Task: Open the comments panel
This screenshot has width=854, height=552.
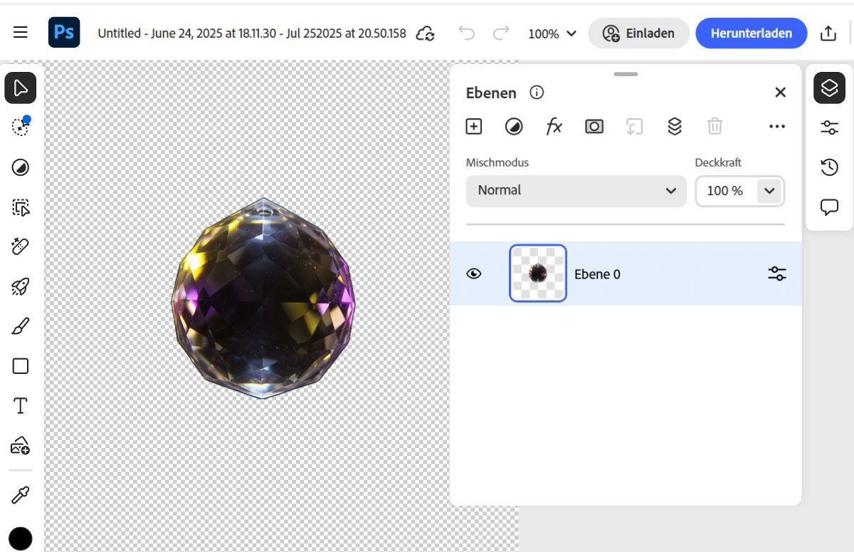Action: (829, 207)
